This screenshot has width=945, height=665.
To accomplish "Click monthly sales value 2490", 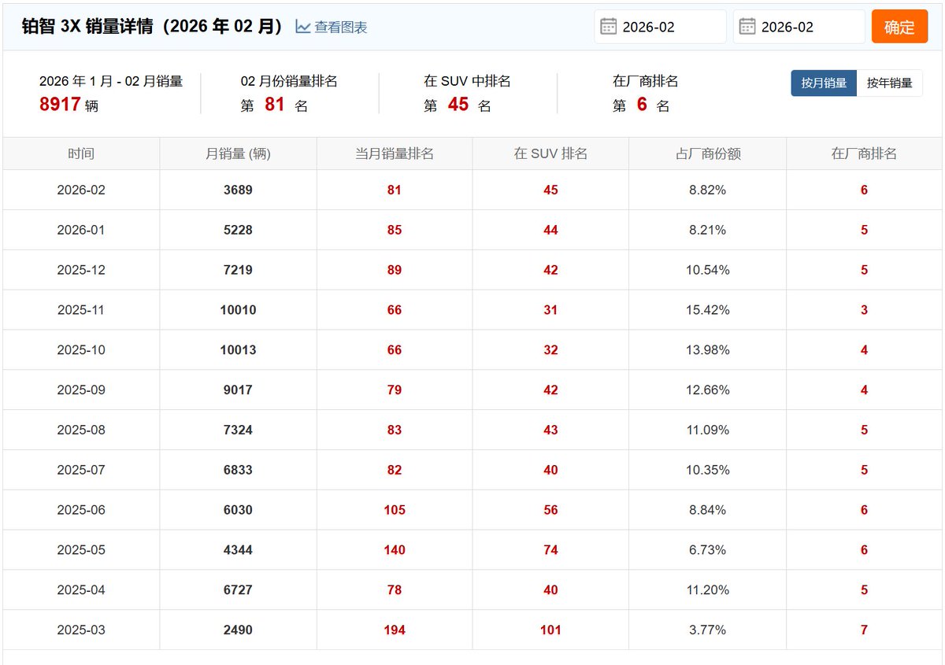I will tap(238, 630).
